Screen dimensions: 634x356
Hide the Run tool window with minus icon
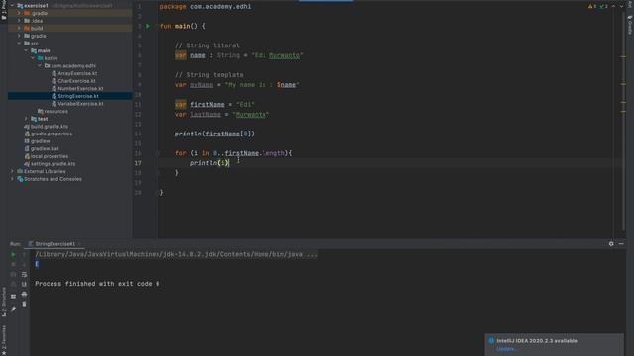[x=621, y=244]
